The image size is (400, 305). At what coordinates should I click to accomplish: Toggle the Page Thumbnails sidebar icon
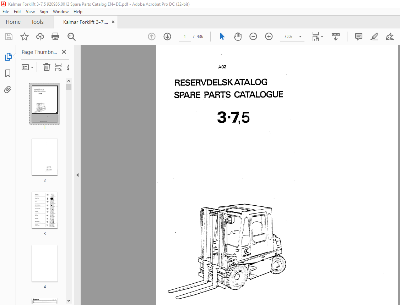[x=8, y=57]
